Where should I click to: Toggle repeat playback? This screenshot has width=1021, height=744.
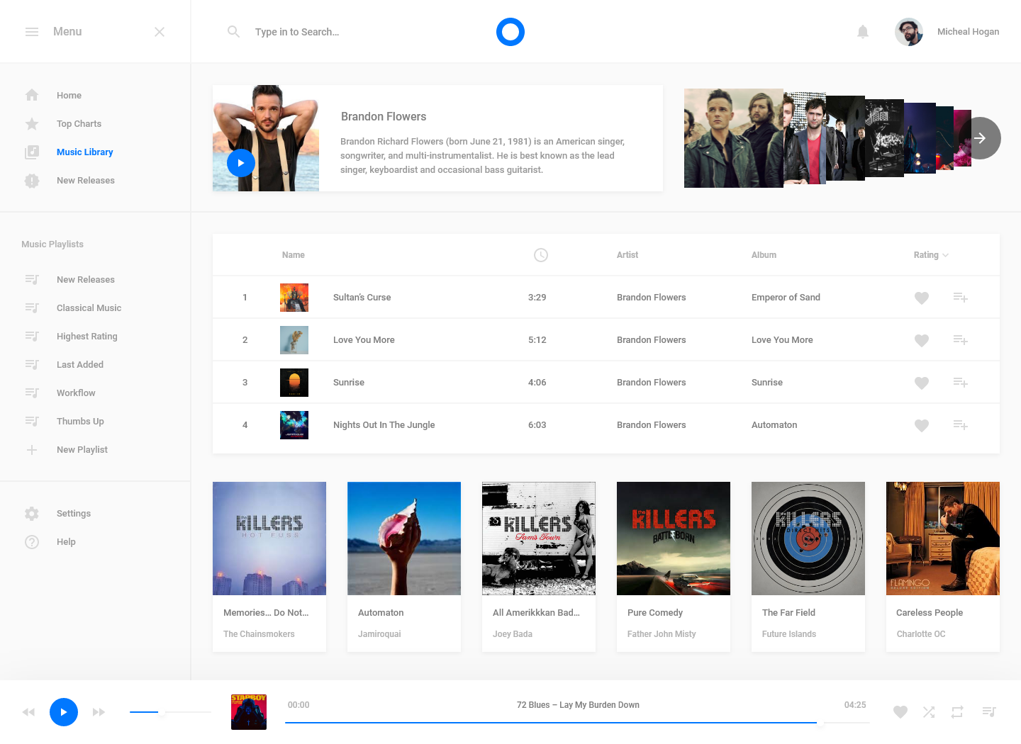[957, 712]
